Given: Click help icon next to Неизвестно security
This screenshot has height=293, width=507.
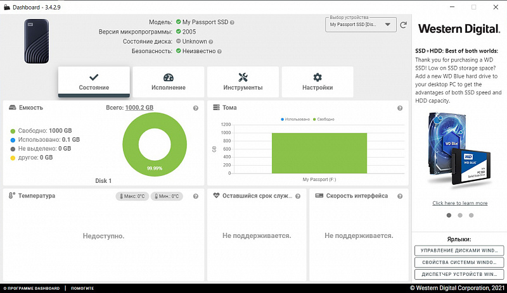Looking at the screenshot, I should point(219,51).
